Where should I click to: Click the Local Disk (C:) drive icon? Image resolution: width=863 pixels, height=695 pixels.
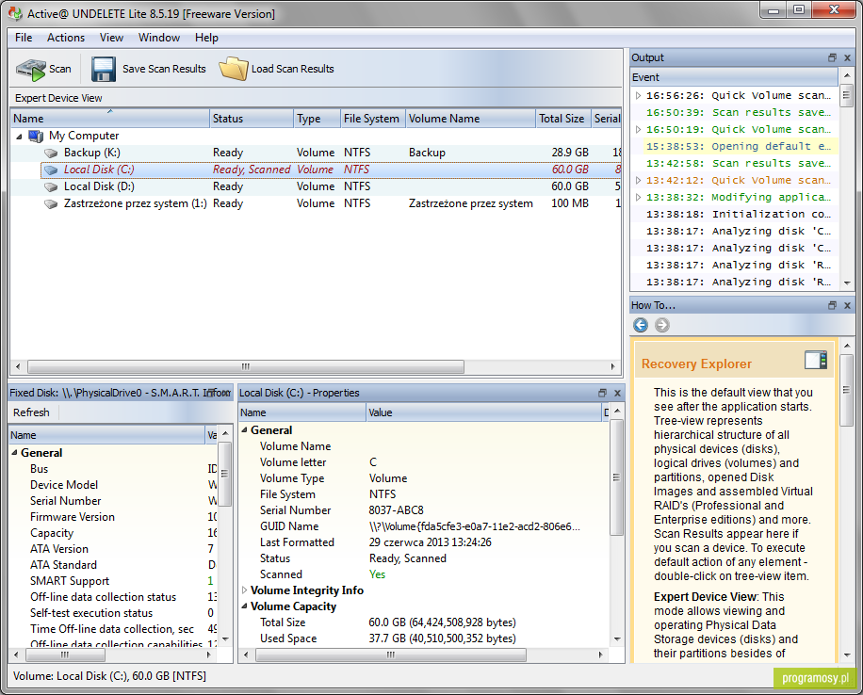(51, 170)
